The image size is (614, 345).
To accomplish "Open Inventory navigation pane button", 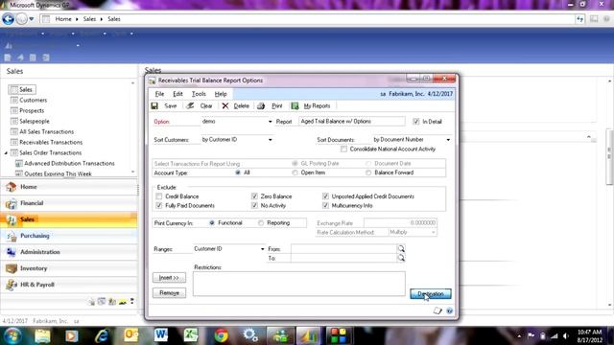I will pyautogui.click(x=69, y=268).
